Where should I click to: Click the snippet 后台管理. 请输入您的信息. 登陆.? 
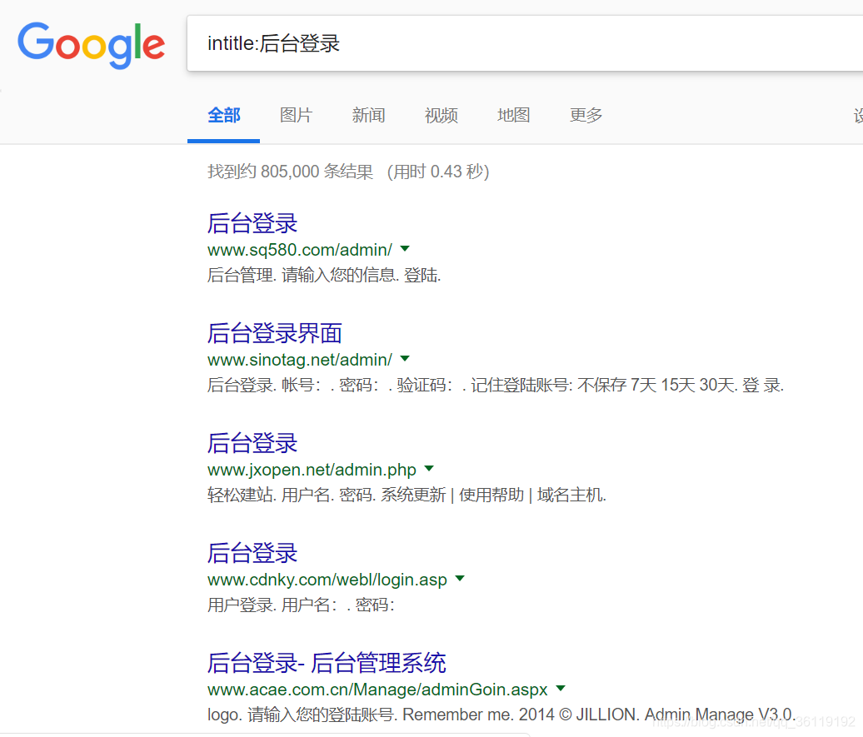(324, 275)
